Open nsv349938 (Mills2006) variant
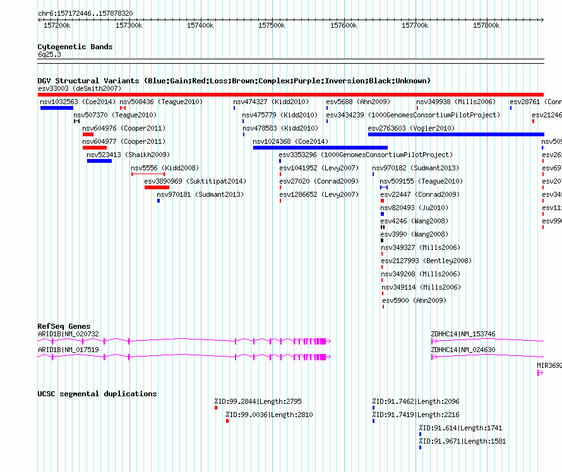562x472 pixels. click(456, 102)
